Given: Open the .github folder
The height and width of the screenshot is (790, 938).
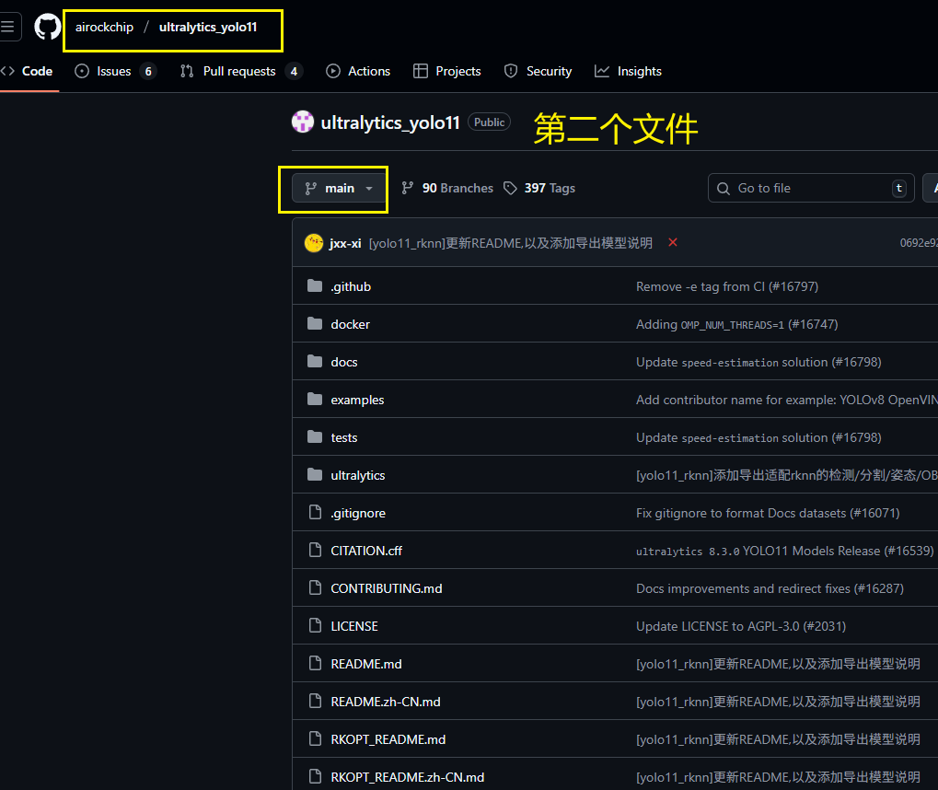Looking at the screenshot, I should coord(351,286).
